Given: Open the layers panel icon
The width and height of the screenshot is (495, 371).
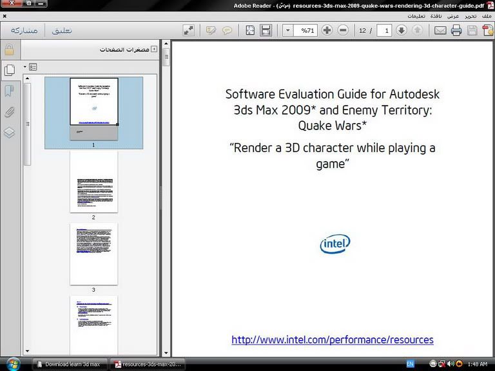Looking at the screenshot, I should pyautogui.click(x=10, y=133).
